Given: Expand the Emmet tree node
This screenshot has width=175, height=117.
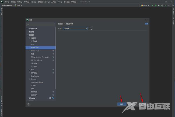Looking at the screenshot, I should [x=30, y=79].
